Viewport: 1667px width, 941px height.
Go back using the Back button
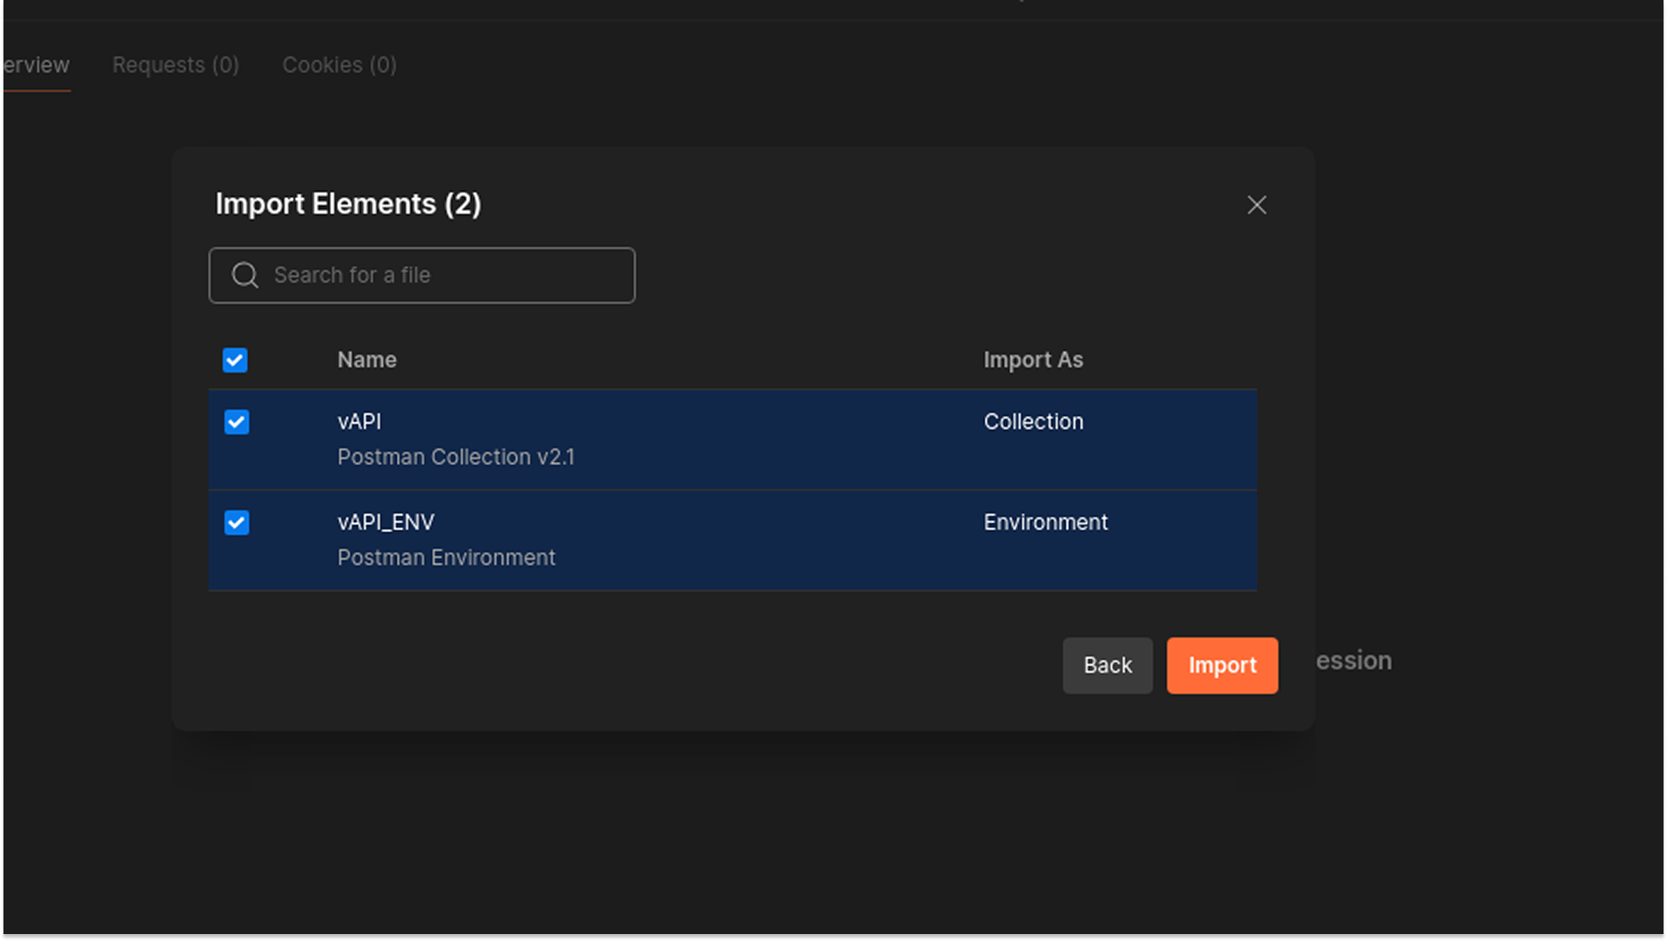[x=1107, y=665]
